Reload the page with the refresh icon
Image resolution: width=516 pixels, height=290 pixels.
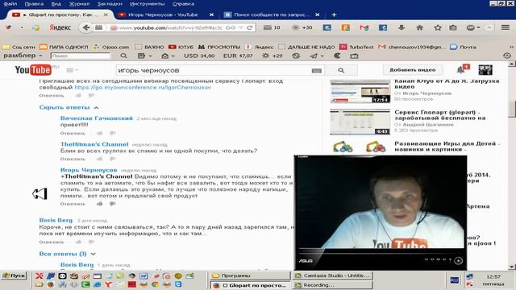pyautogui.click(x=250, y=27)
